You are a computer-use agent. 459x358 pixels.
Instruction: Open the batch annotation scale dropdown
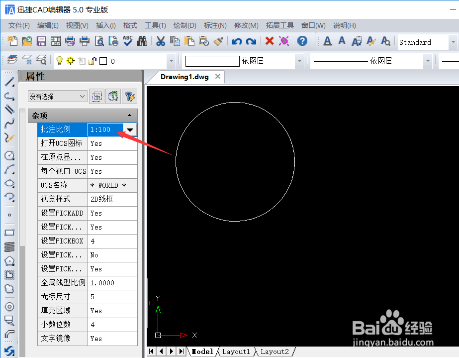pyautogui.click(x=130, y=129)
